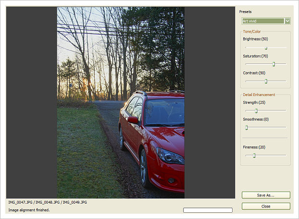Screen dimensions: 299x219
Task: Click the Fineness:(20) label
Action: (x=254, y=147)
